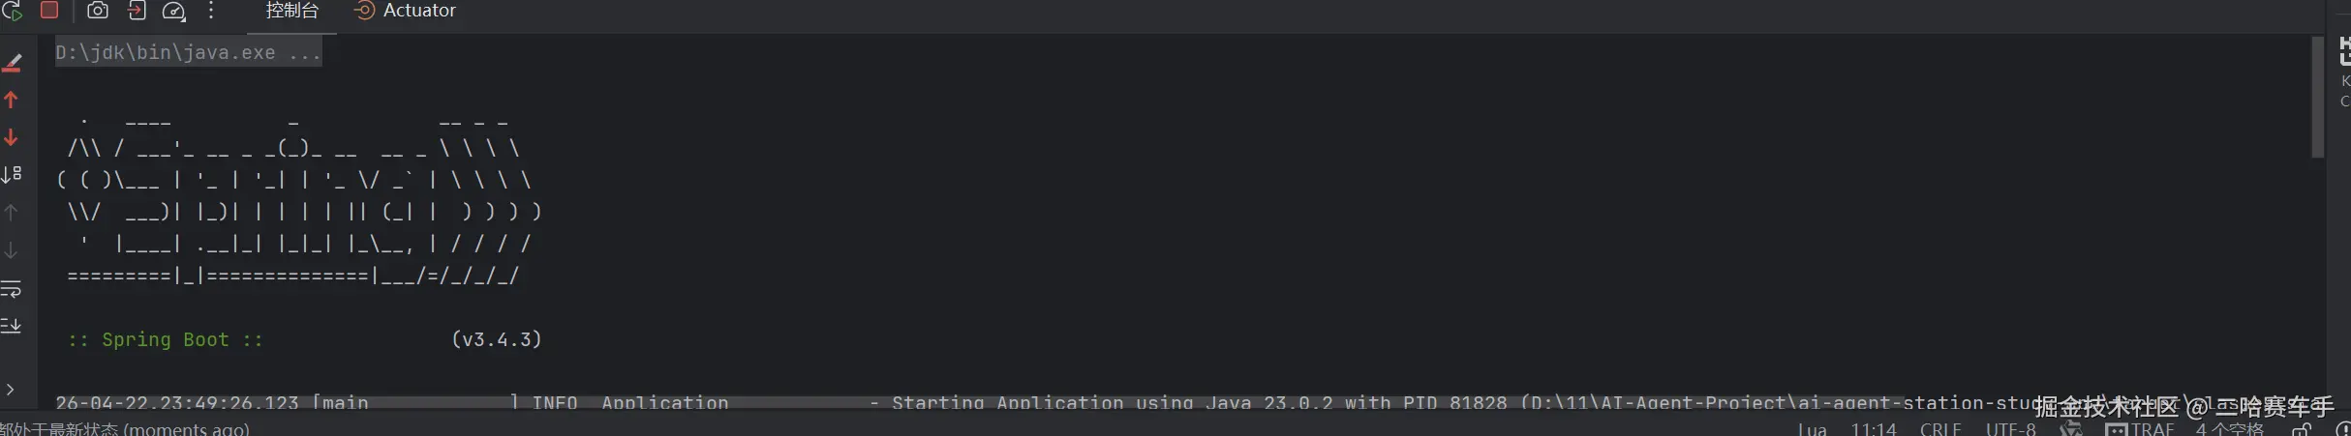Jump up with the red up arrow
Image resolution: width=2351 pixels, height=436 pixels.
point(12,100)
